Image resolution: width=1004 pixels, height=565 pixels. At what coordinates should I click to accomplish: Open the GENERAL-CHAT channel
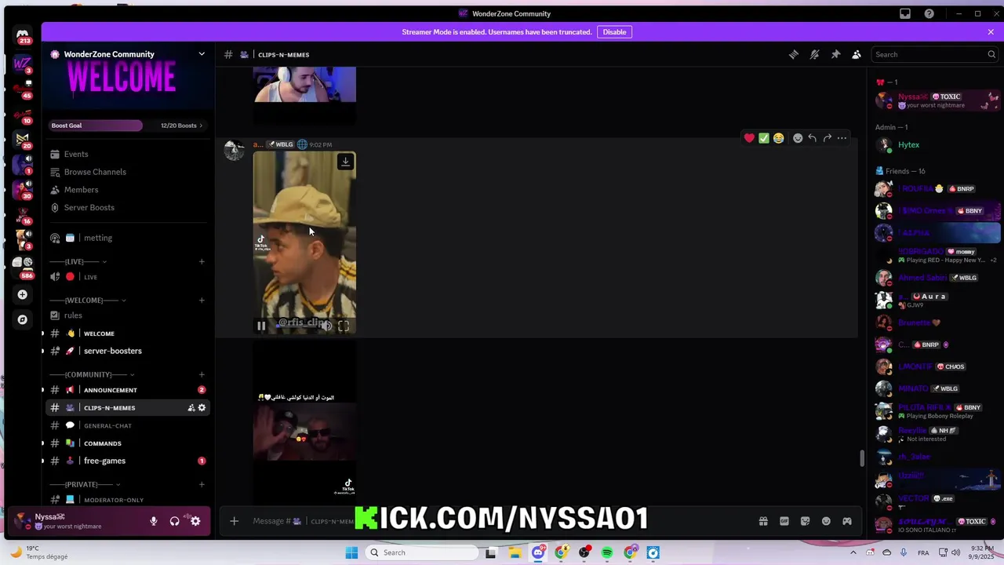coord(127,425)
